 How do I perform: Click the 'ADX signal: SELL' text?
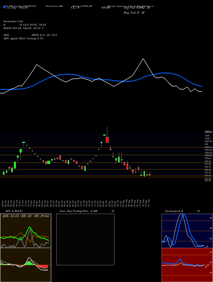14,38
